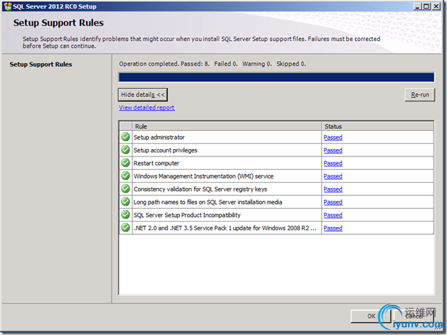This screenshot has height=335, width=447.
Task: Open the View detailed report link
Action: point(147,107)
